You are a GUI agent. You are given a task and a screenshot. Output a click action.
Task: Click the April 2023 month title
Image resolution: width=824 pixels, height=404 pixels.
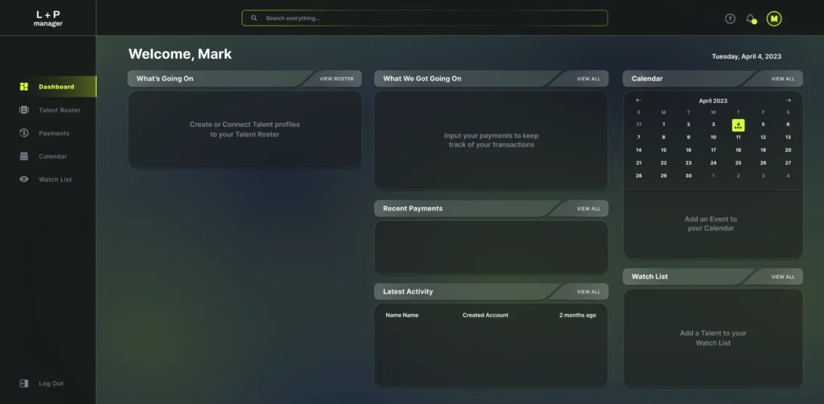(x=713, y=100)
